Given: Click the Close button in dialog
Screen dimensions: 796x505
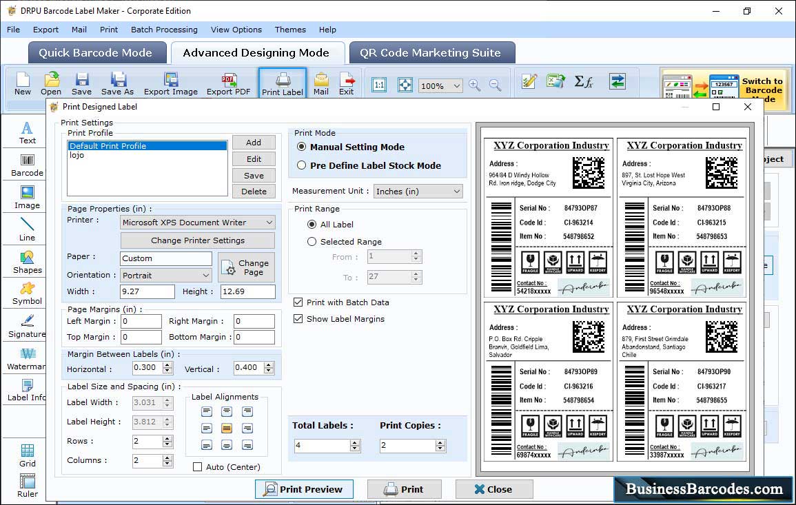Looking at the screenshot, I should coord(494,489).
